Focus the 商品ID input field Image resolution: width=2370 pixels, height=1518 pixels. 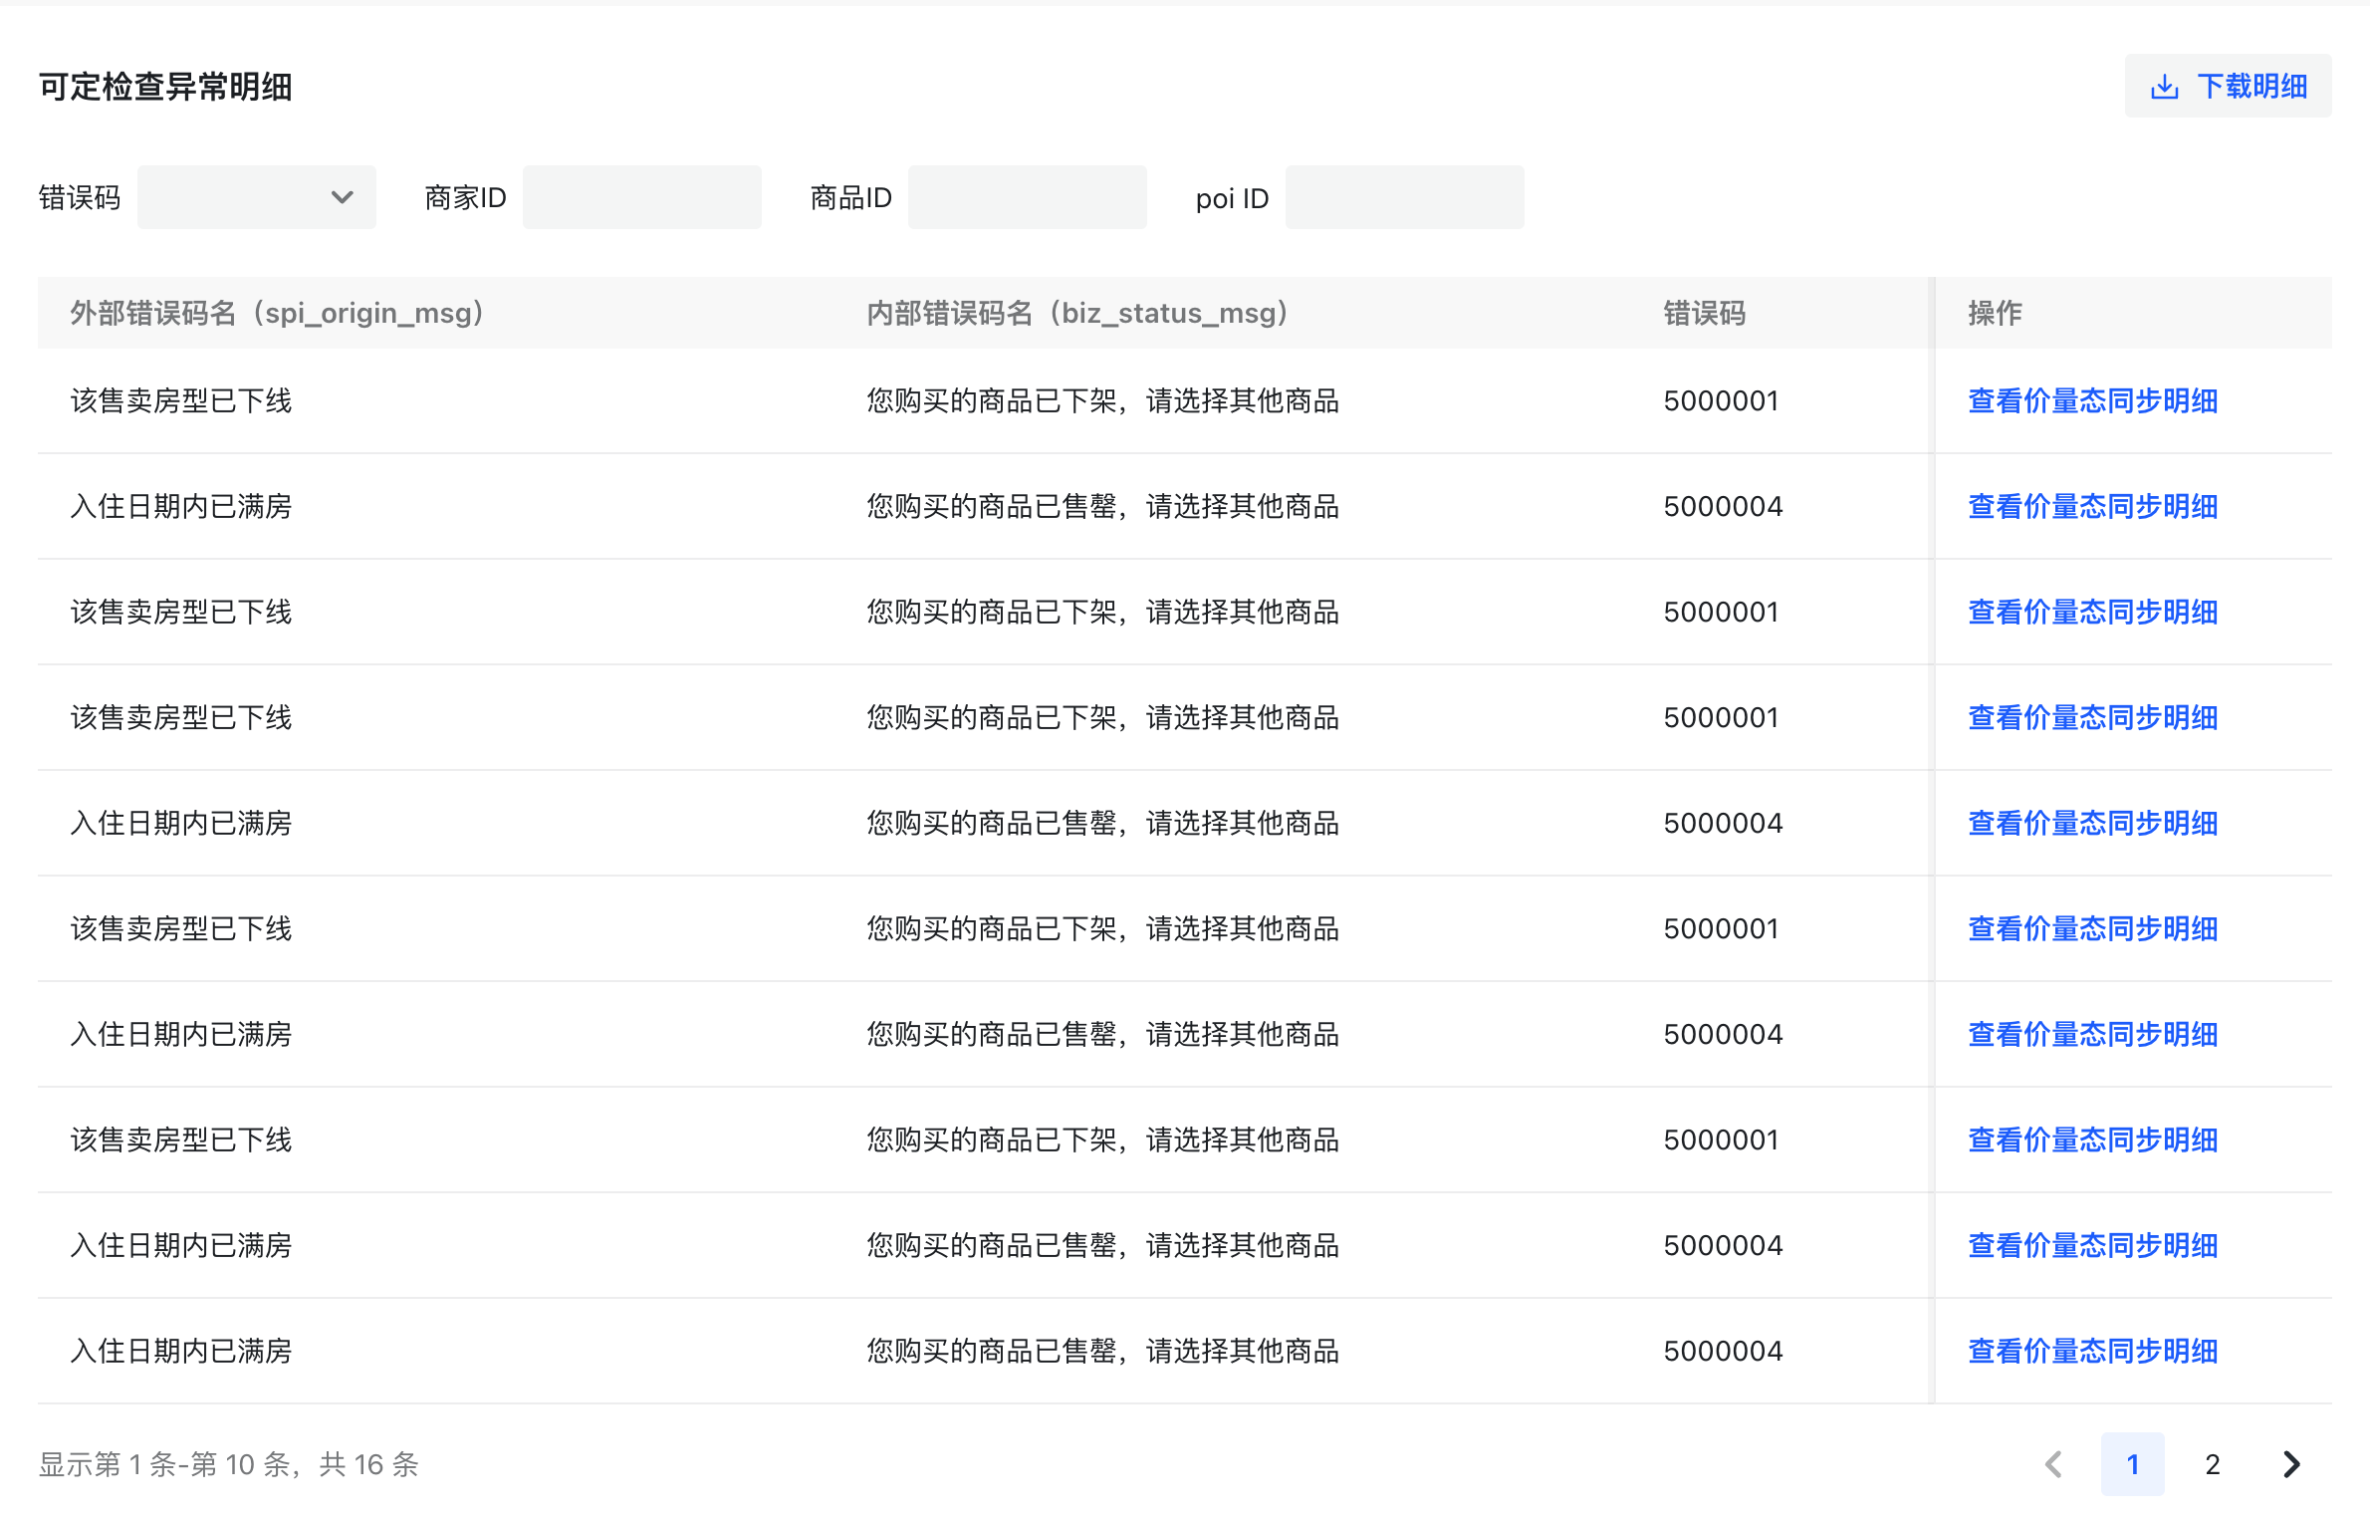(1027, 197)
